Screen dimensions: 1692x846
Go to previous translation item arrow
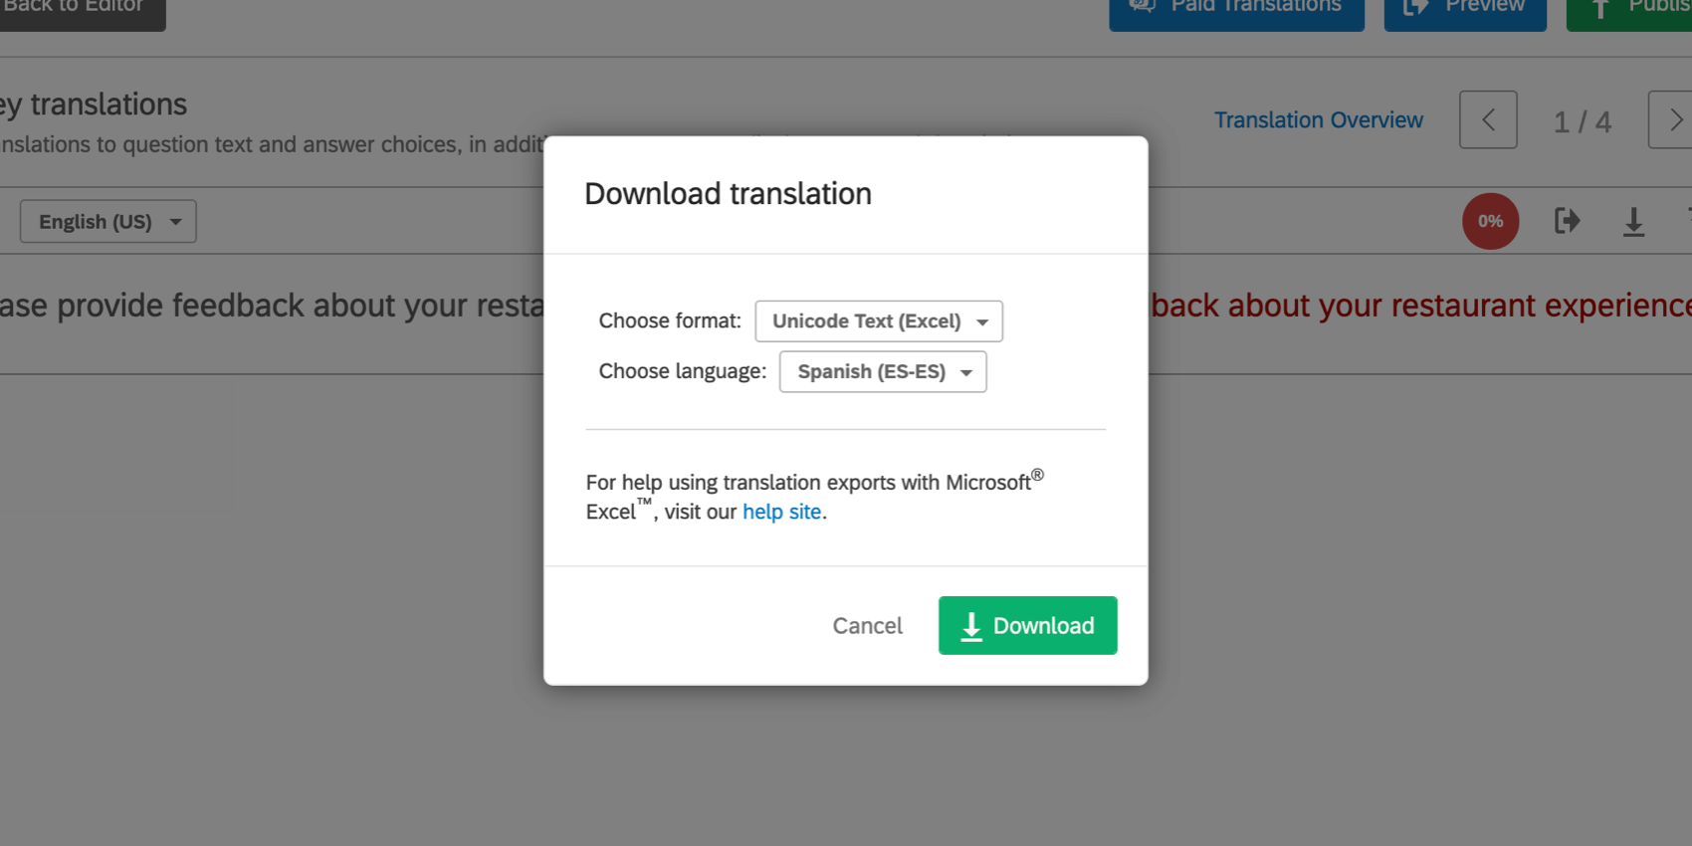pyautogui.click(x=1488, y=119)
